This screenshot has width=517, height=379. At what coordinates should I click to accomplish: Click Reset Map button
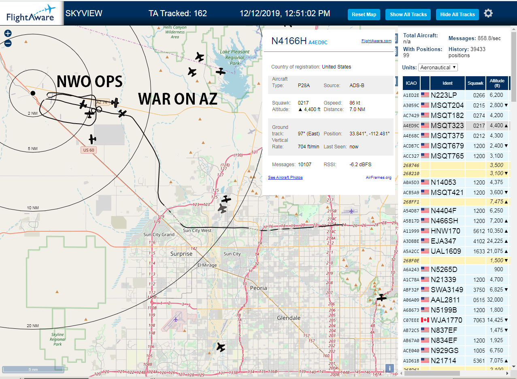364,15
